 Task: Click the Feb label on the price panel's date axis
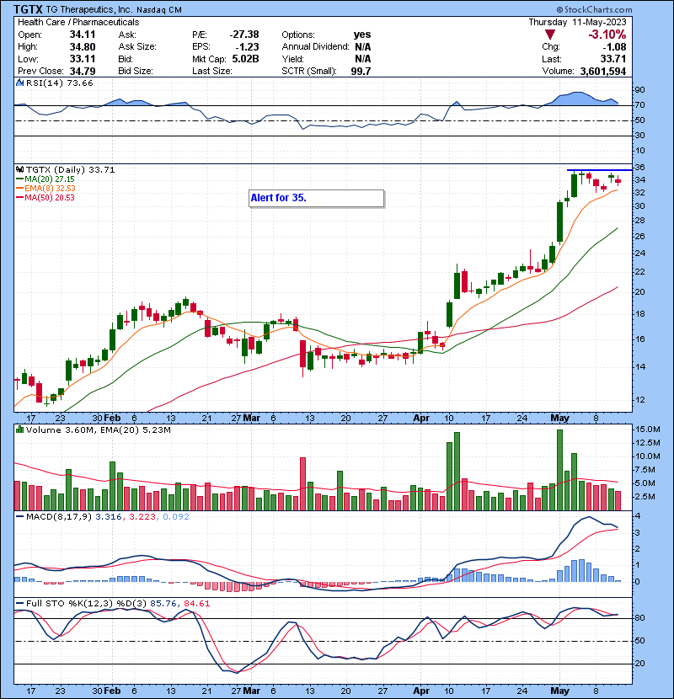click(112, 419)
